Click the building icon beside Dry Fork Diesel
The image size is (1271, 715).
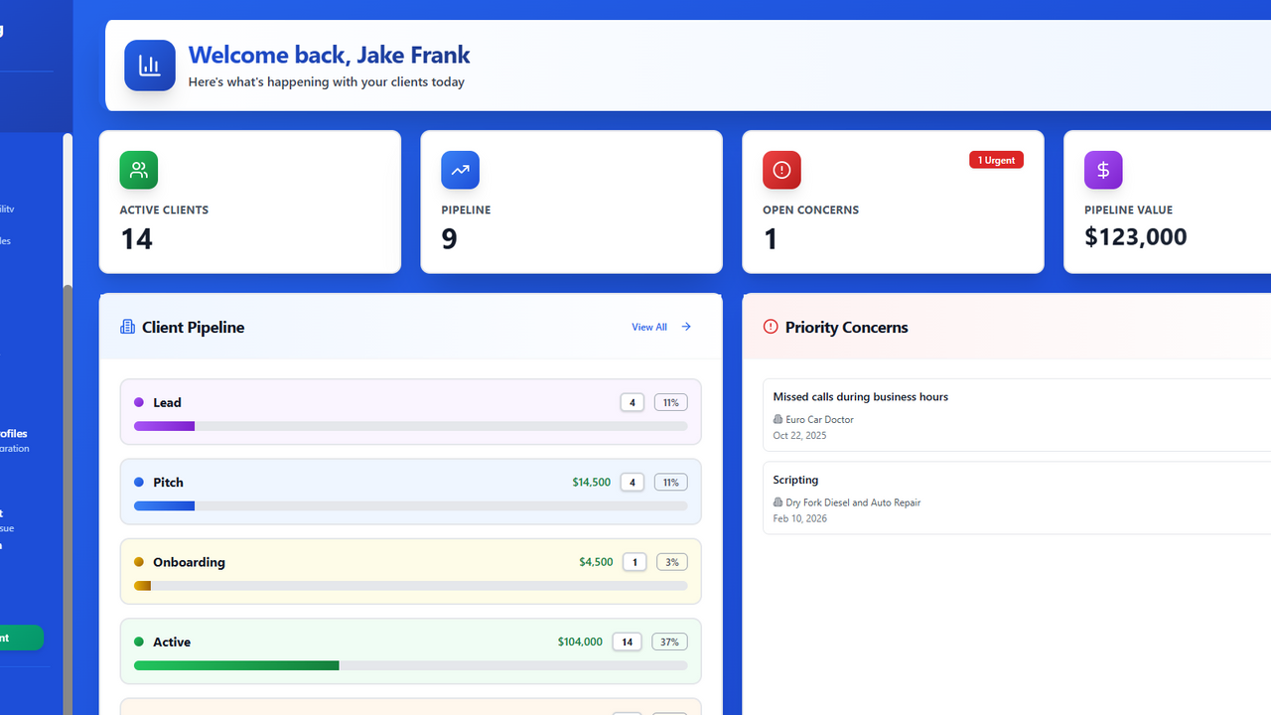tap(778, 502)
